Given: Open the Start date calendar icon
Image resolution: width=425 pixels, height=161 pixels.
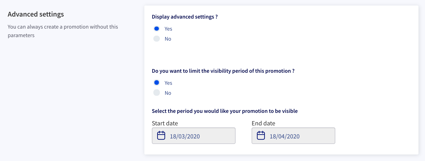Looking at the screenshot, I should pyautogui.click(x=161, y=135).
